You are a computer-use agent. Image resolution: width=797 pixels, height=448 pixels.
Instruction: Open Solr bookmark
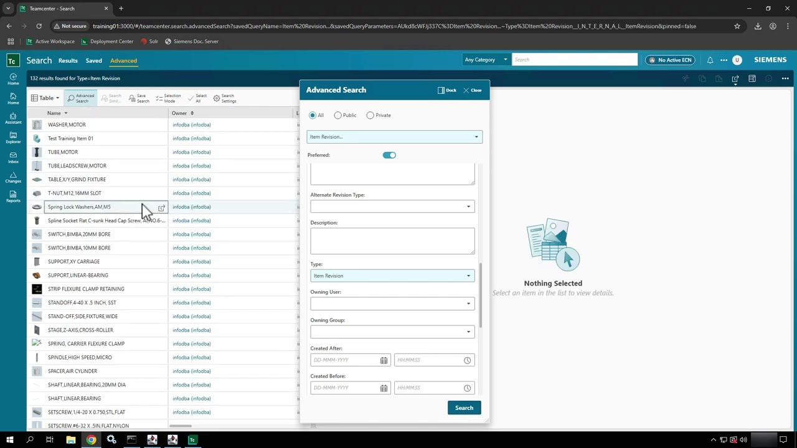[149, 41]
